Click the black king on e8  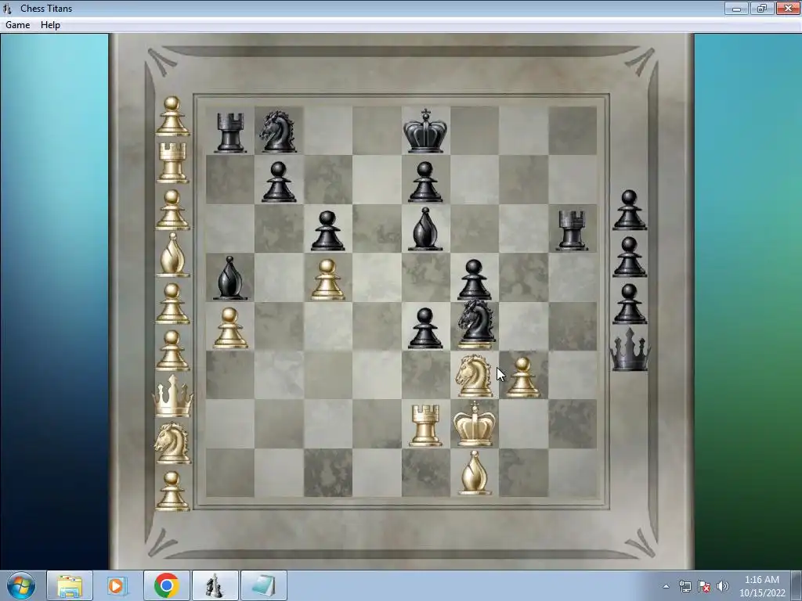tap(425, 131)
